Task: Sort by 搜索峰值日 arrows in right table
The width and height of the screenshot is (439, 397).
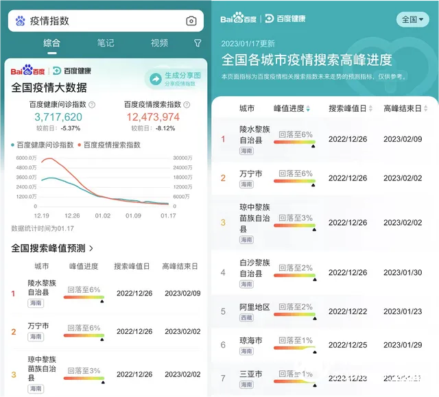Action: (x=370, y=108)
